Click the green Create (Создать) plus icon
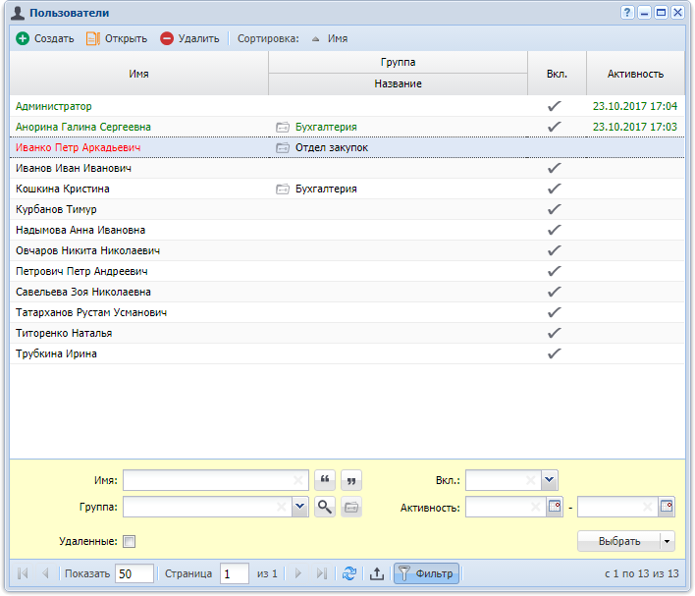The height and width of the screenshot is (596, 695). click(x=23, y=38)
